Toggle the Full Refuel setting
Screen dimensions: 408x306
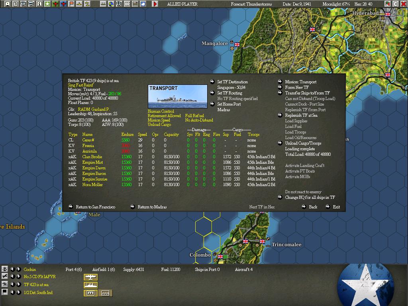click(194, 116)
